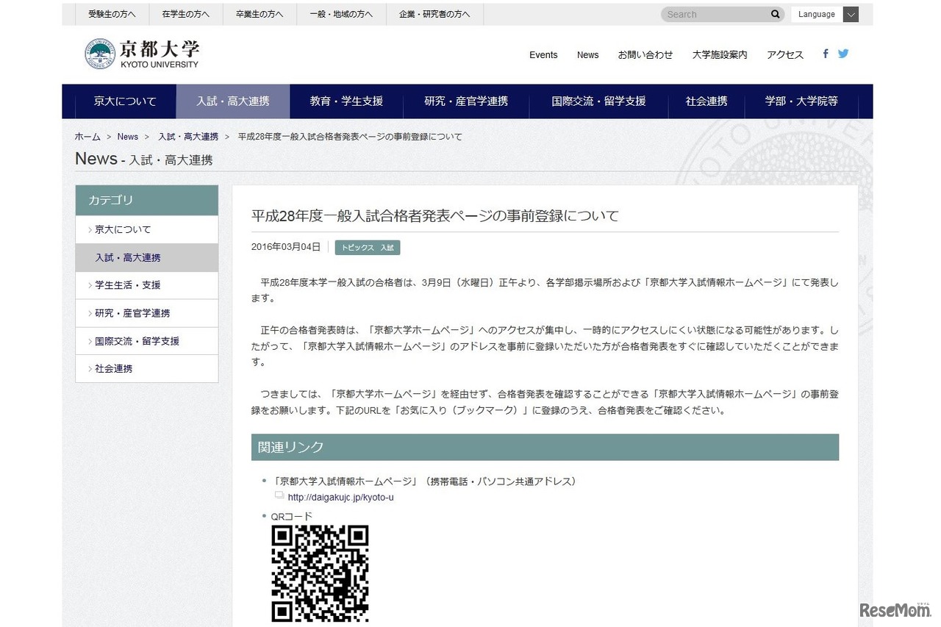This screenshot has height=627, width=941.
Task: Click the トピックス 入試 tag
Action: pyautogui.click(x=368, y=248)
